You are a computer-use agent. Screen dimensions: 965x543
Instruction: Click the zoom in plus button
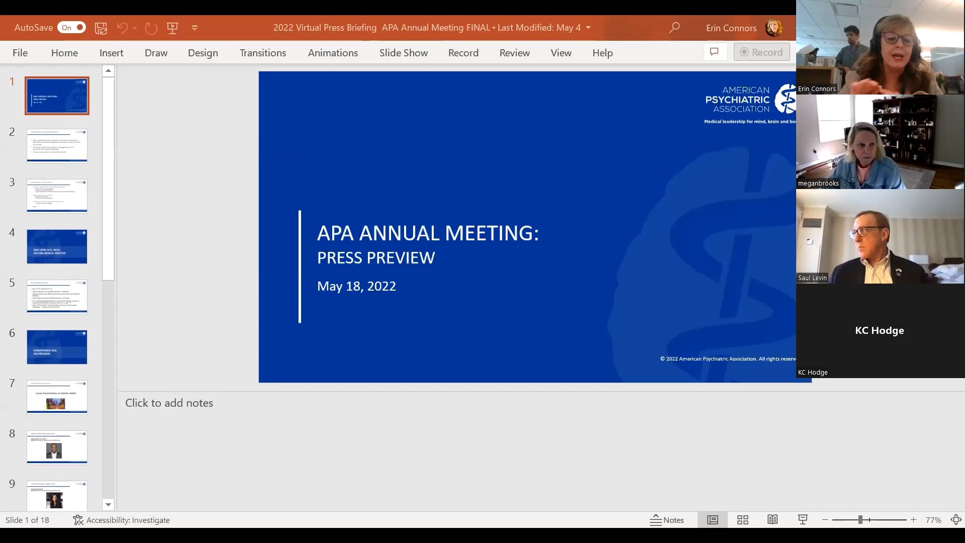tap(913, 520)
